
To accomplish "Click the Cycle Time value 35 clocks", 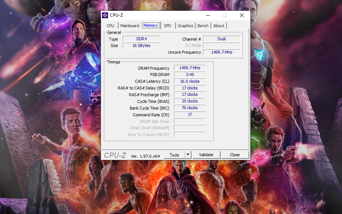I will coord(190,101).
